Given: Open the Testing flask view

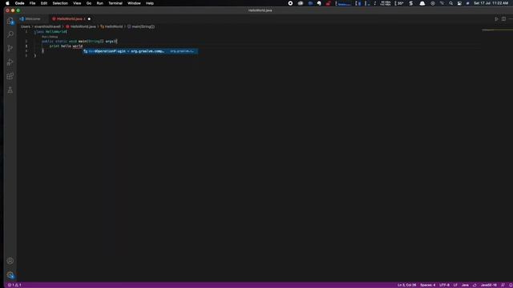Looking at the screenshot, I should coord(10,90).
